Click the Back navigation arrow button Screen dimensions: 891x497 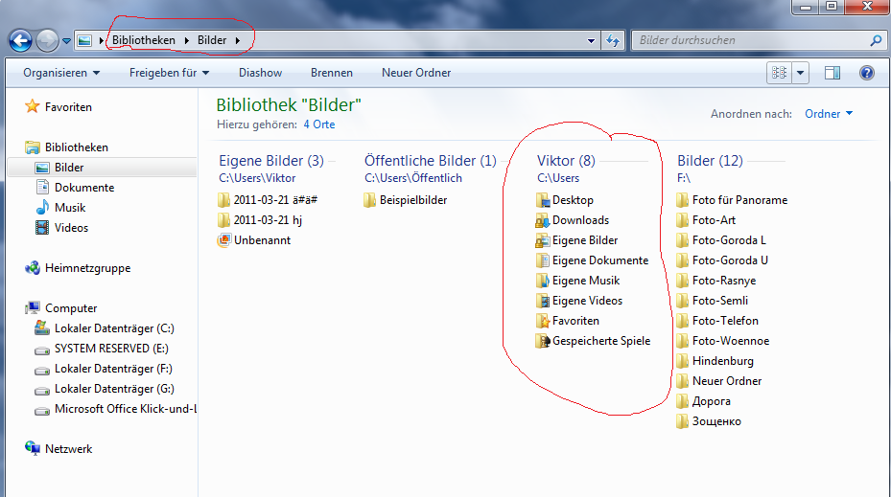click(21, 40)
